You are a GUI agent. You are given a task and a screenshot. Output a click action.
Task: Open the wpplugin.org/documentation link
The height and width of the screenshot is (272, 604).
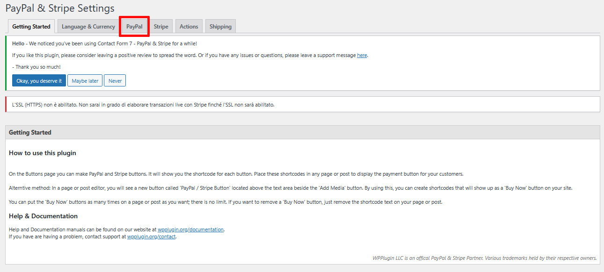coord(190,229)
